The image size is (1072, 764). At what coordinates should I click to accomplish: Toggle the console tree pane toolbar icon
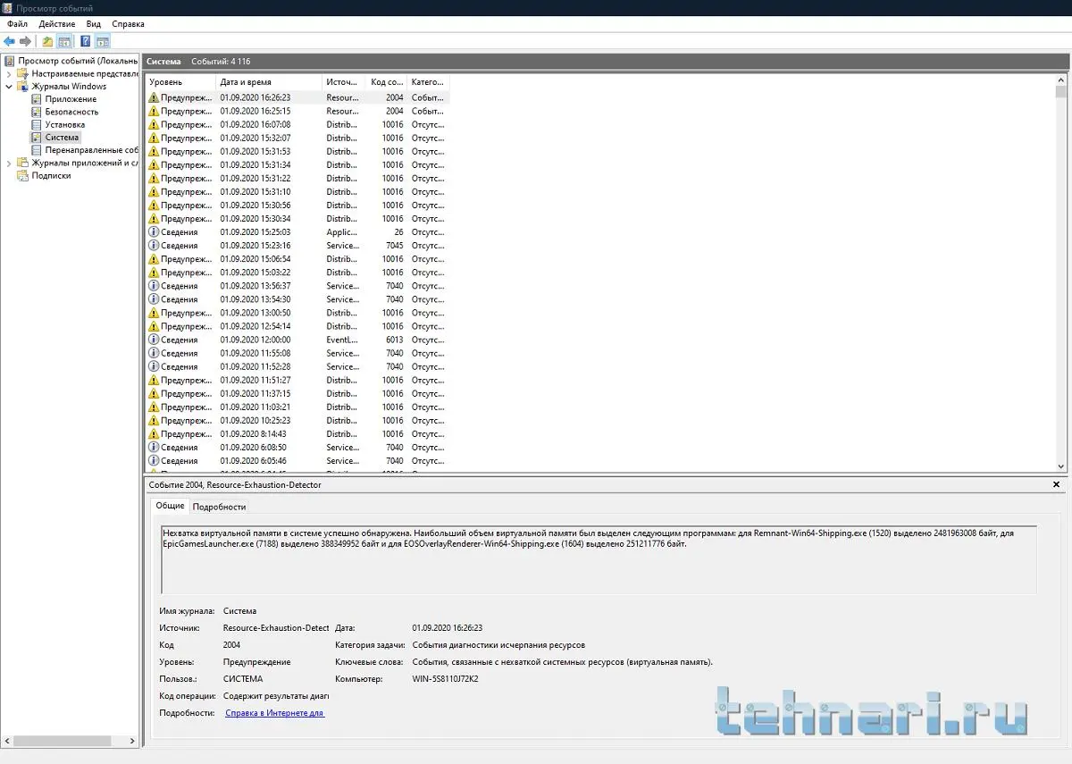[64, 41]
